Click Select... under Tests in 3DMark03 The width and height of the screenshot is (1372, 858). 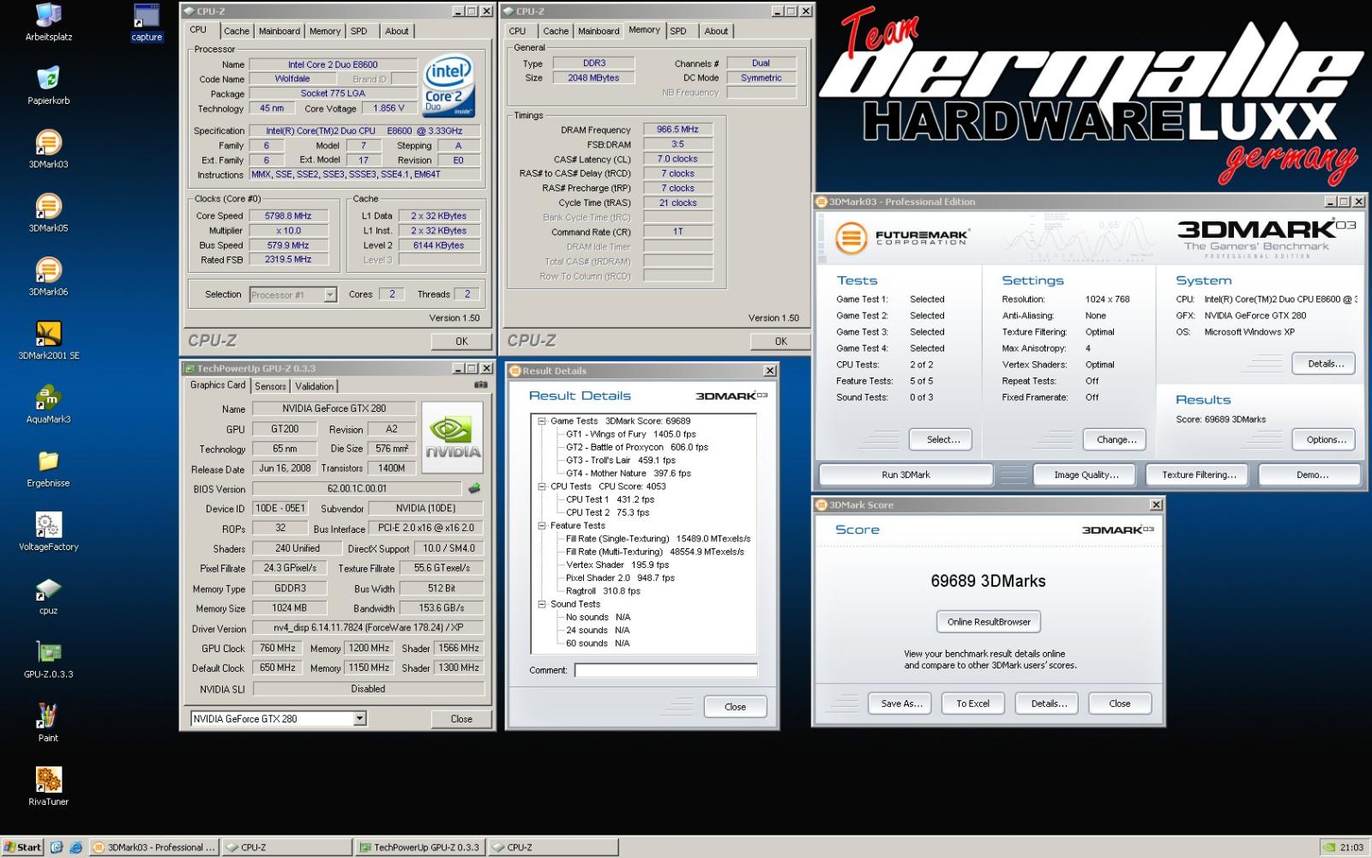[x=941, y=439]
